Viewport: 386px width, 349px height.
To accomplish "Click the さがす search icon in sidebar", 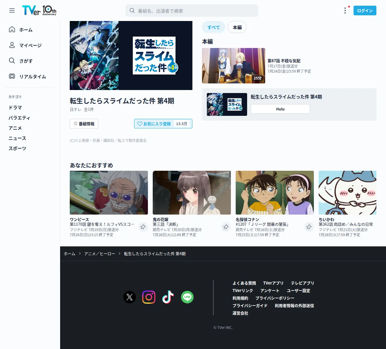I will [x=12, y=61].
